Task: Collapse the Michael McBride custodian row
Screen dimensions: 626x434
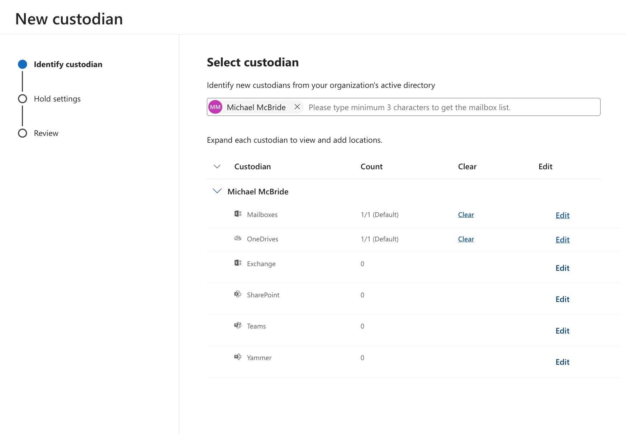Action: [x=217, y=191]
